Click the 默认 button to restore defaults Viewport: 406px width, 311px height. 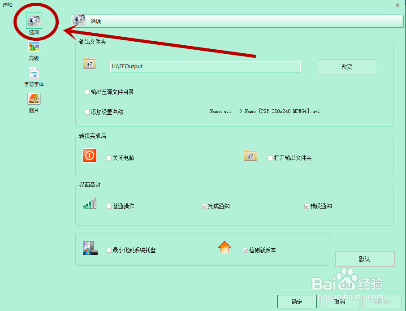click(364, 259)
